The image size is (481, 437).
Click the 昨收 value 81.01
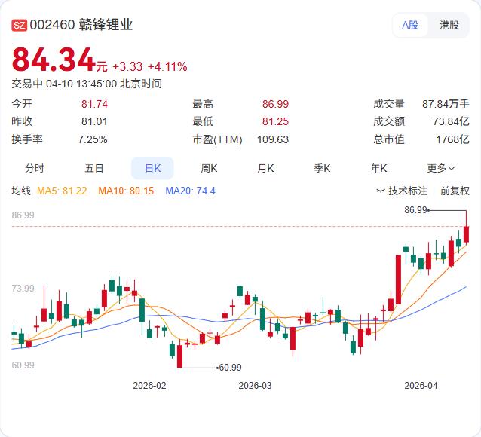pyautogui.click(x=94, y=121)
